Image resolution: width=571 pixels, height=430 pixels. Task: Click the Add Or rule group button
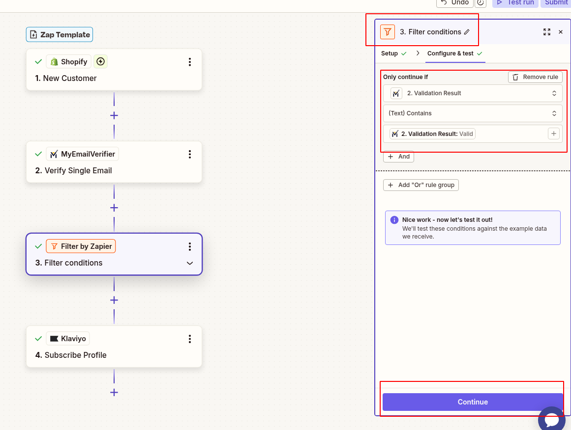421,185
